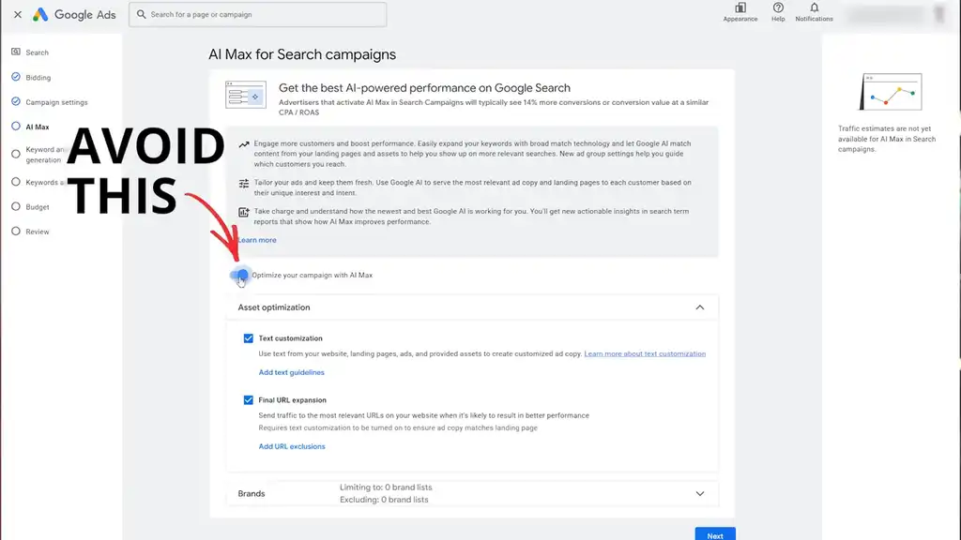Uncheck the Text customization checkbox
The image size is (961, 540).
[248, 337]
